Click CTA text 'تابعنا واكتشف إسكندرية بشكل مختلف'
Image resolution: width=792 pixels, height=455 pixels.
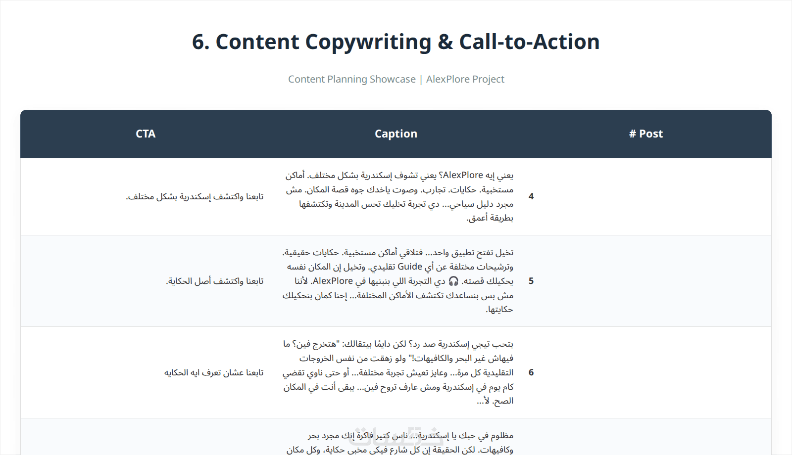click(195, 197)
